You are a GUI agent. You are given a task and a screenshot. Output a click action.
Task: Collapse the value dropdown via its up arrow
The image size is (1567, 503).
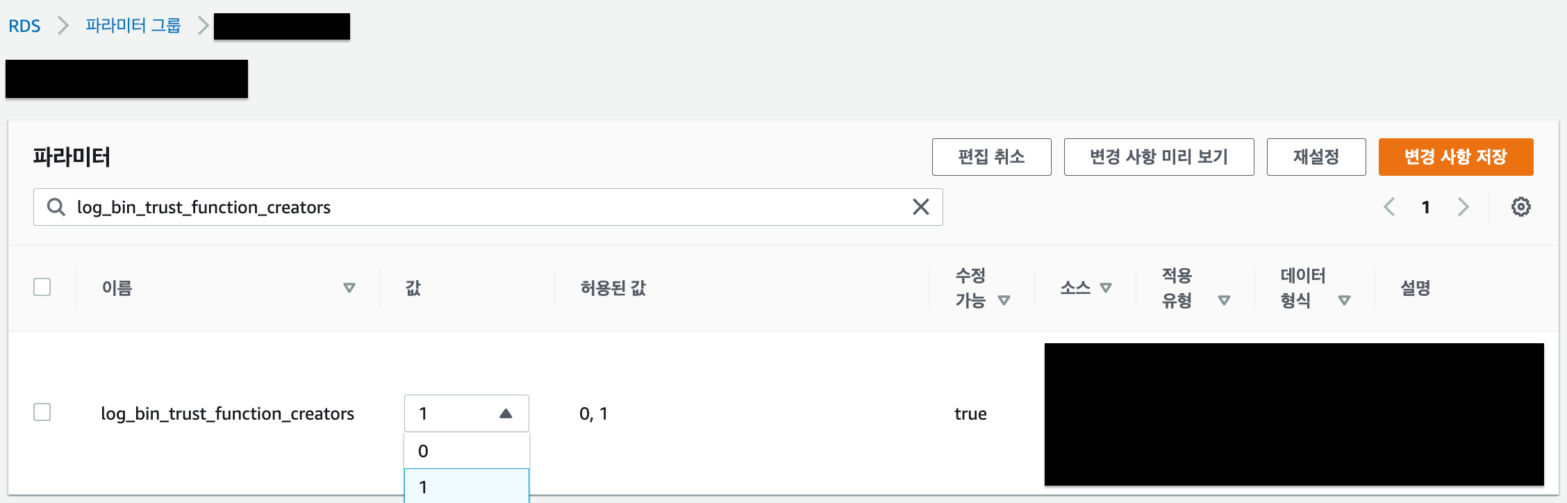coord(505,413)
